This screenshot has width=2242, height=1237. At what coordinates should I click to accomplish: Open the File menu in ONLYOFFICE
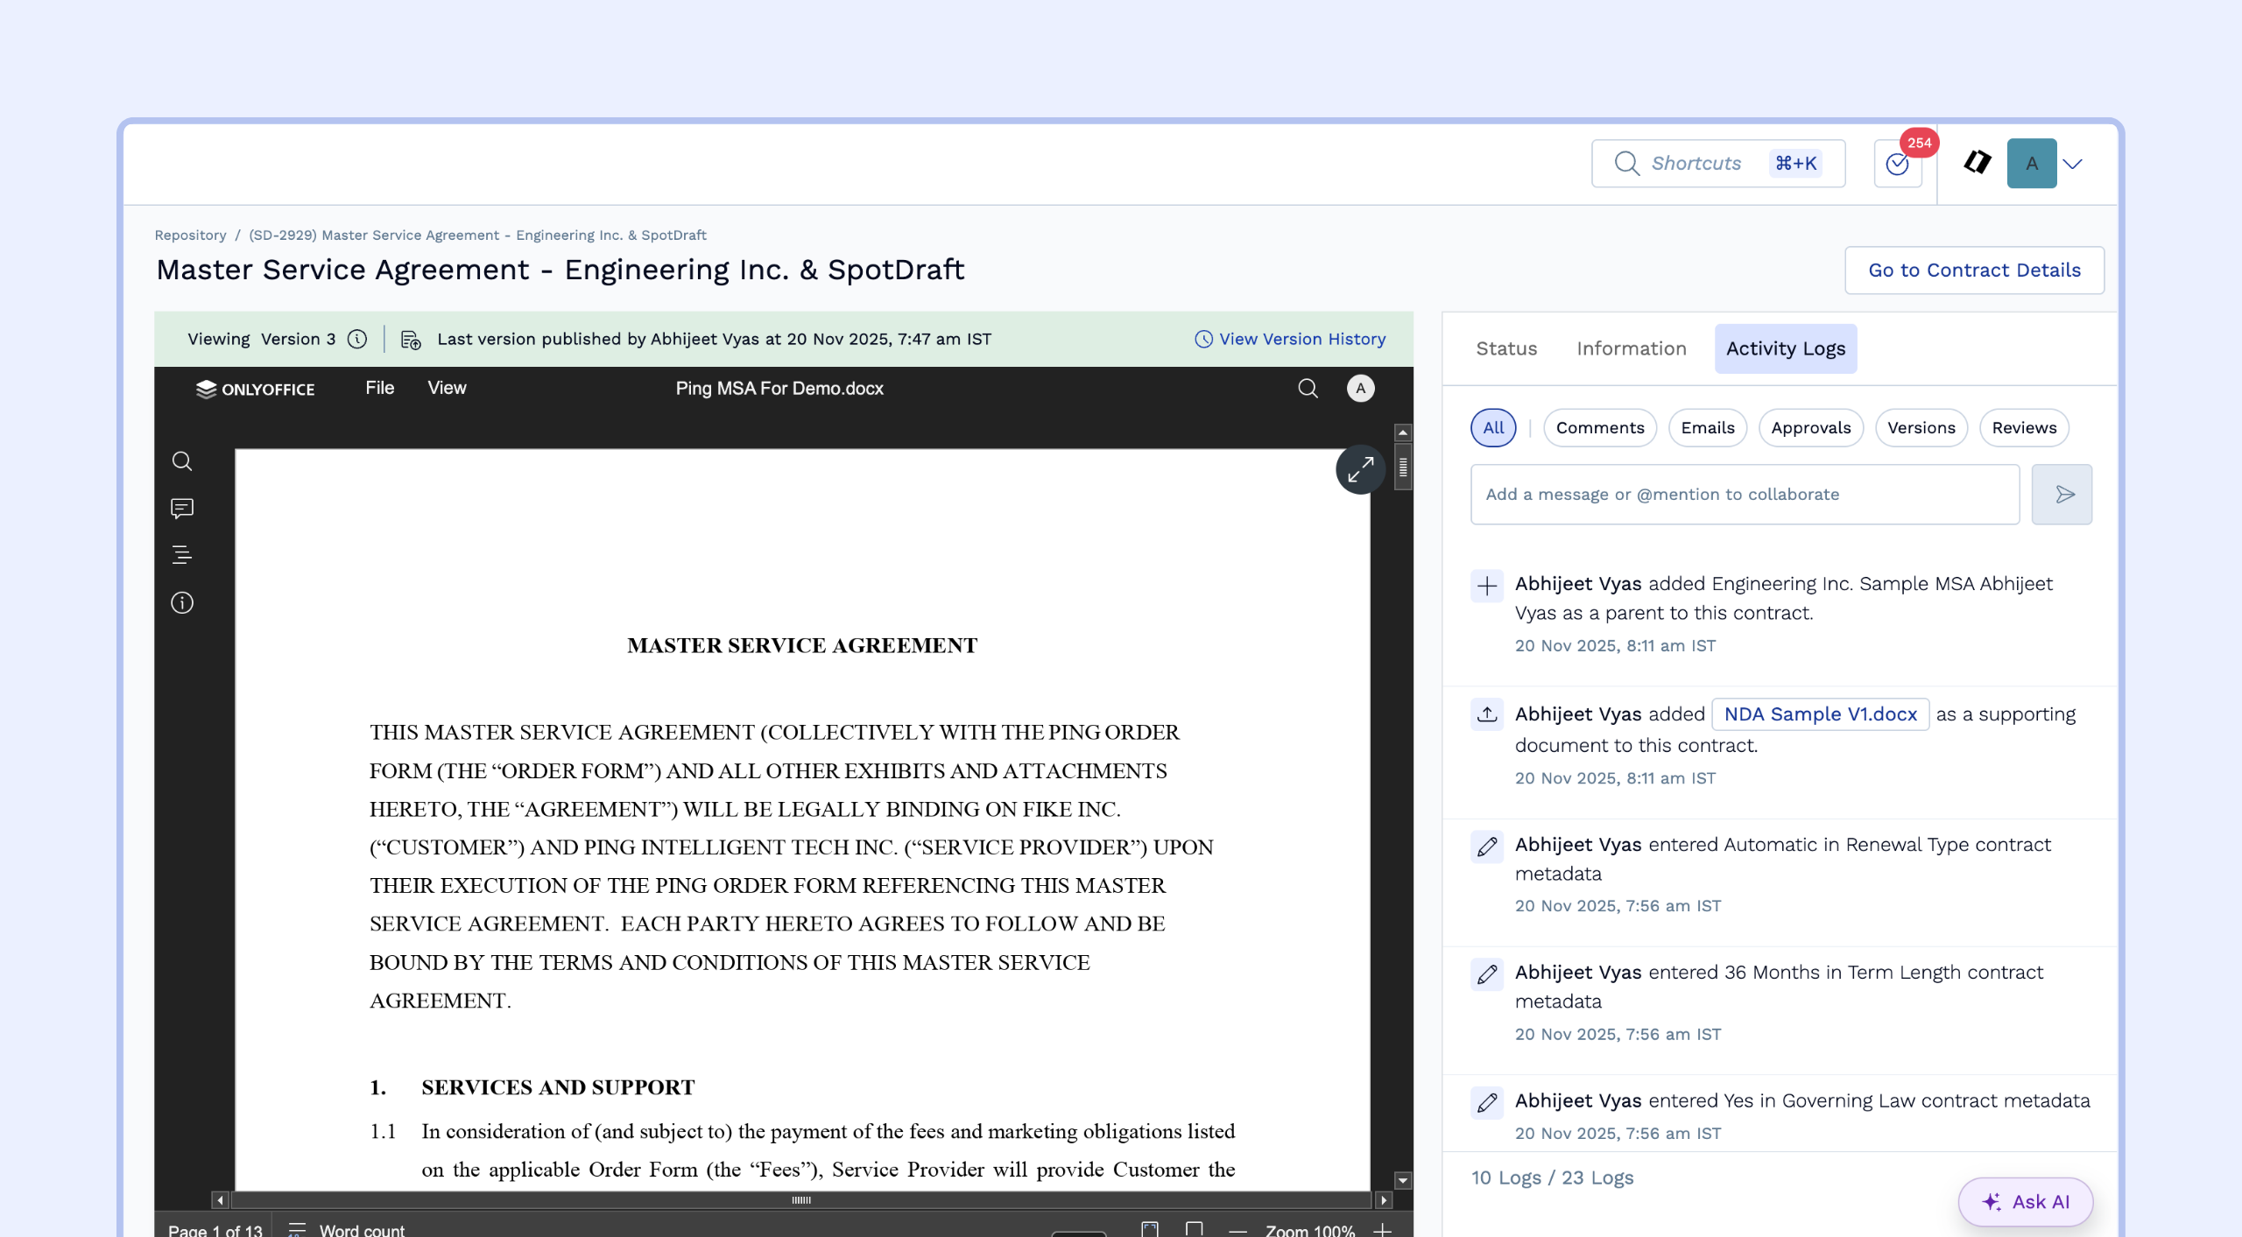click(379, 388)
